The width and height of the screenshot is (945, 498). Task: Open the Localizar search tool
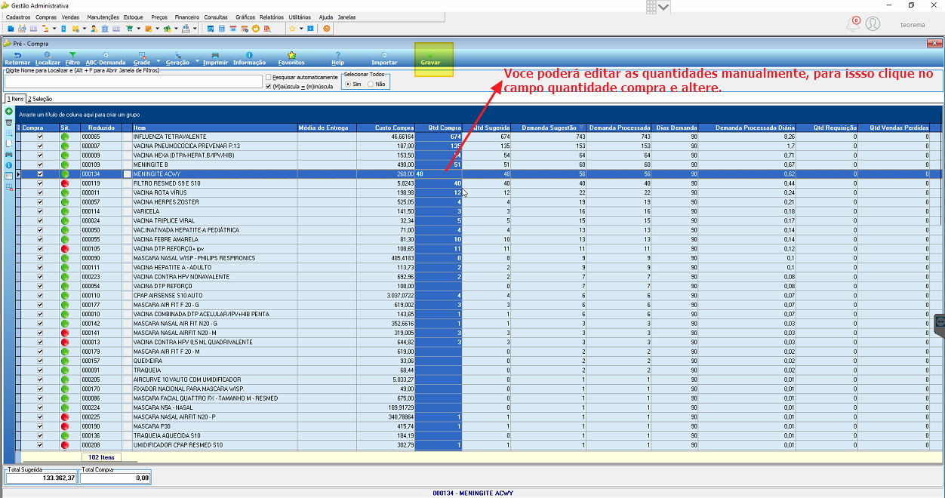click(x=48, y=58)
